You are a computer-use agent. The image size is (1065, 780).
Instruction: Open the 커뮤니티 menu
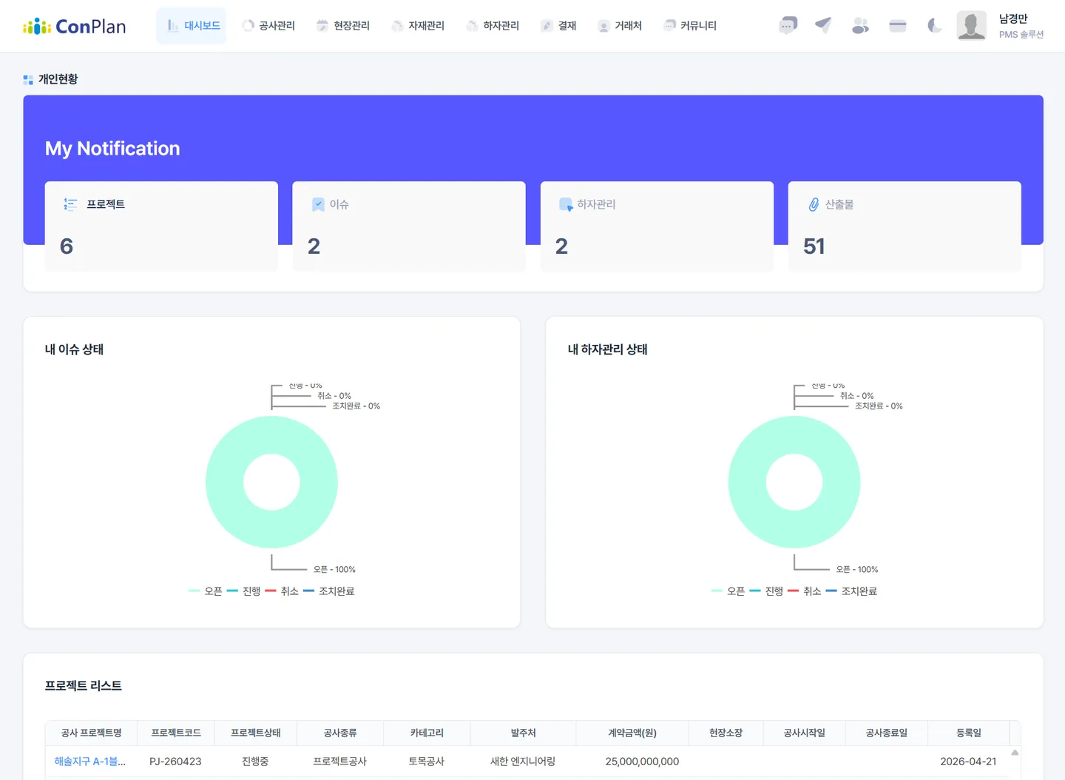(690, 26)
